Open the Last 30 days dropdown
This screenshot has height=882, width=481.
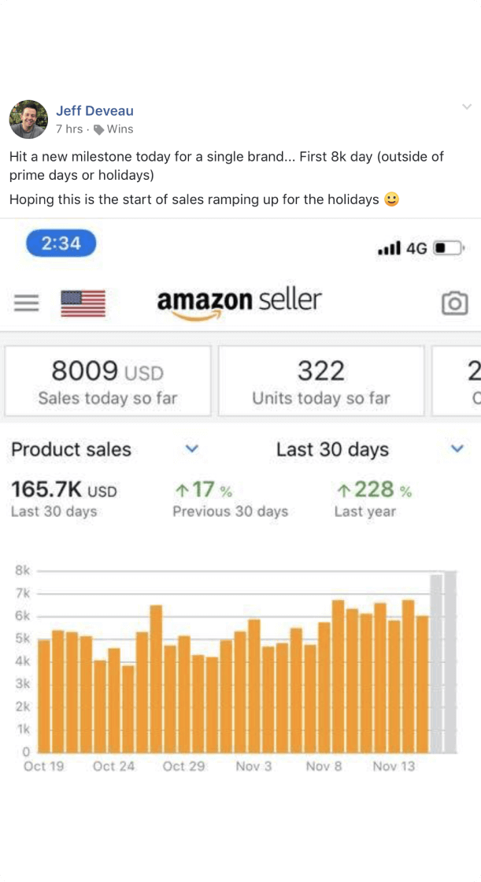(457, 448)
